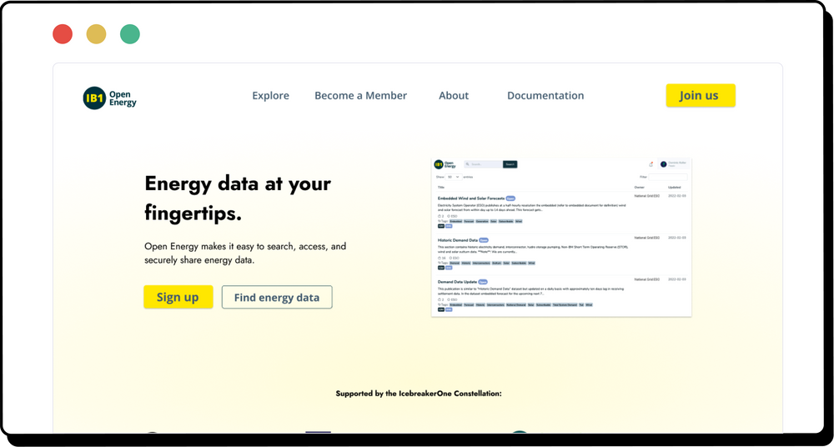The image size is (834, 447).
Task: Click the IB1 Open Energy logo
Action: pos(109,98)
